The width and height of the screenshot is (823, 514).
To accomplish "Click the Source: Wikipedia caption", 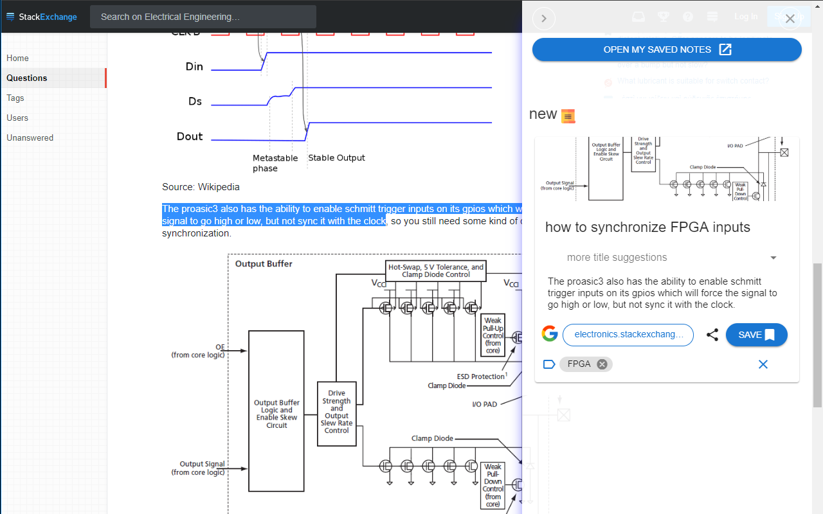I will [201, 187].
